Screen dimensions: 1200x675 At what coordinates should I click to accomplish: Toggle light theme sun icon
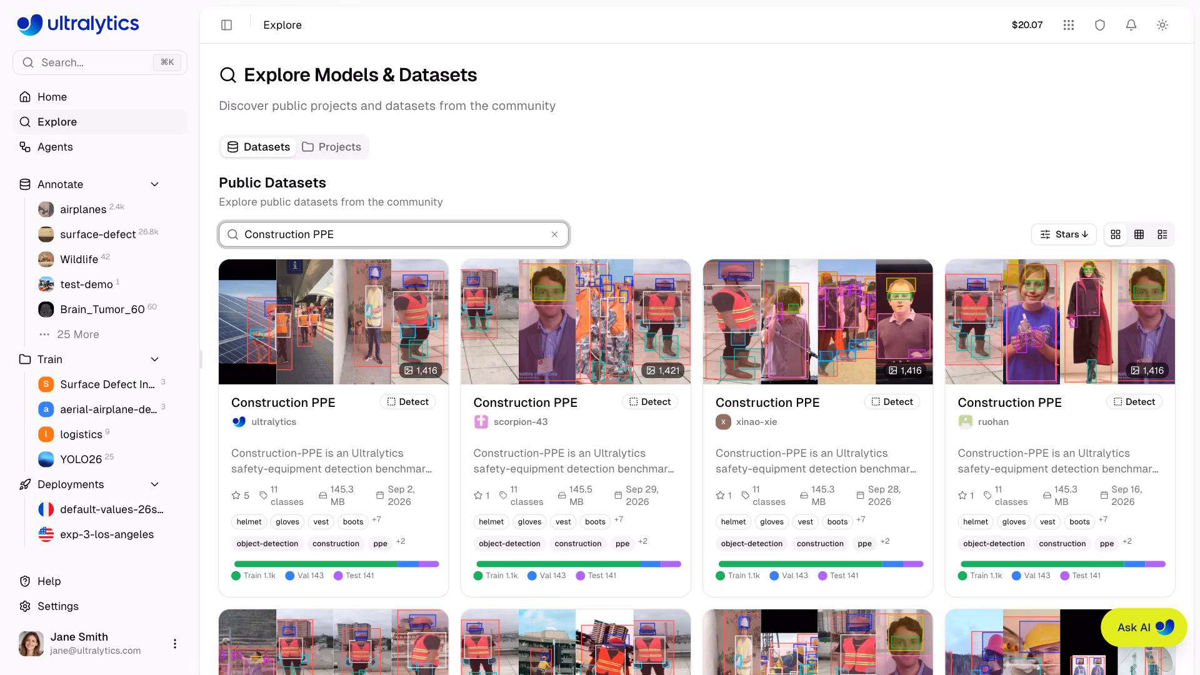1162,25
